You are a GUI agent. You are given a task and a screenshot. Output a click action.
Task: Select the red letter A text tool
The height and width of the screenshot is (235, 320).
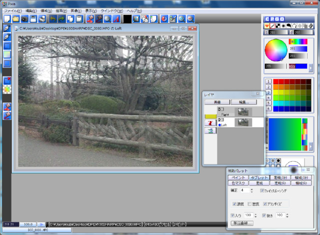(116, 19)
